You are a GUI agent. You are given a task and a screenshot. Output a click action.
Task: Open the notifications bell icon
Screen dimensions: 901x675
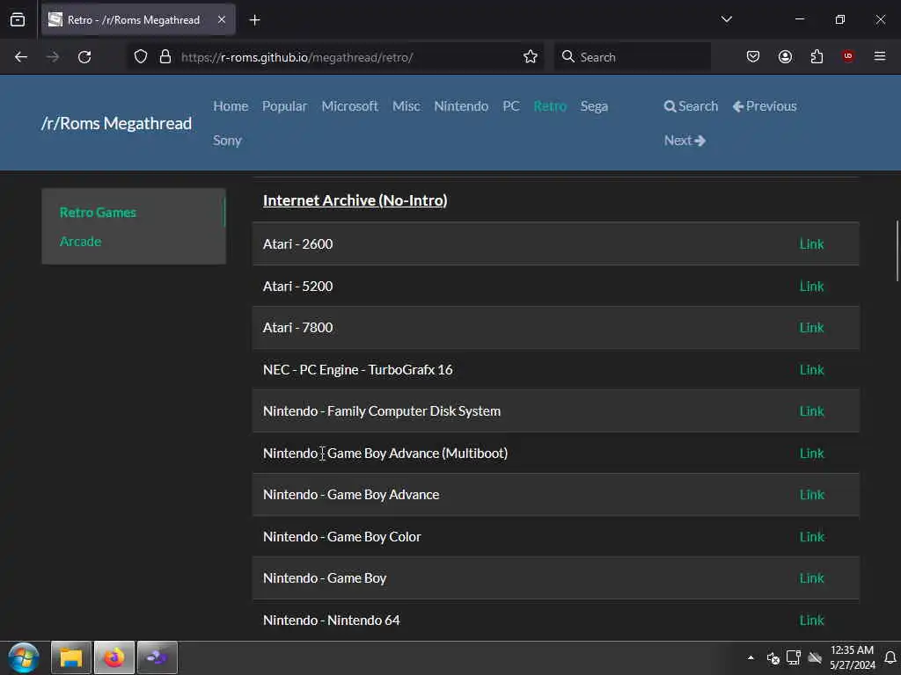coord(890,657)
